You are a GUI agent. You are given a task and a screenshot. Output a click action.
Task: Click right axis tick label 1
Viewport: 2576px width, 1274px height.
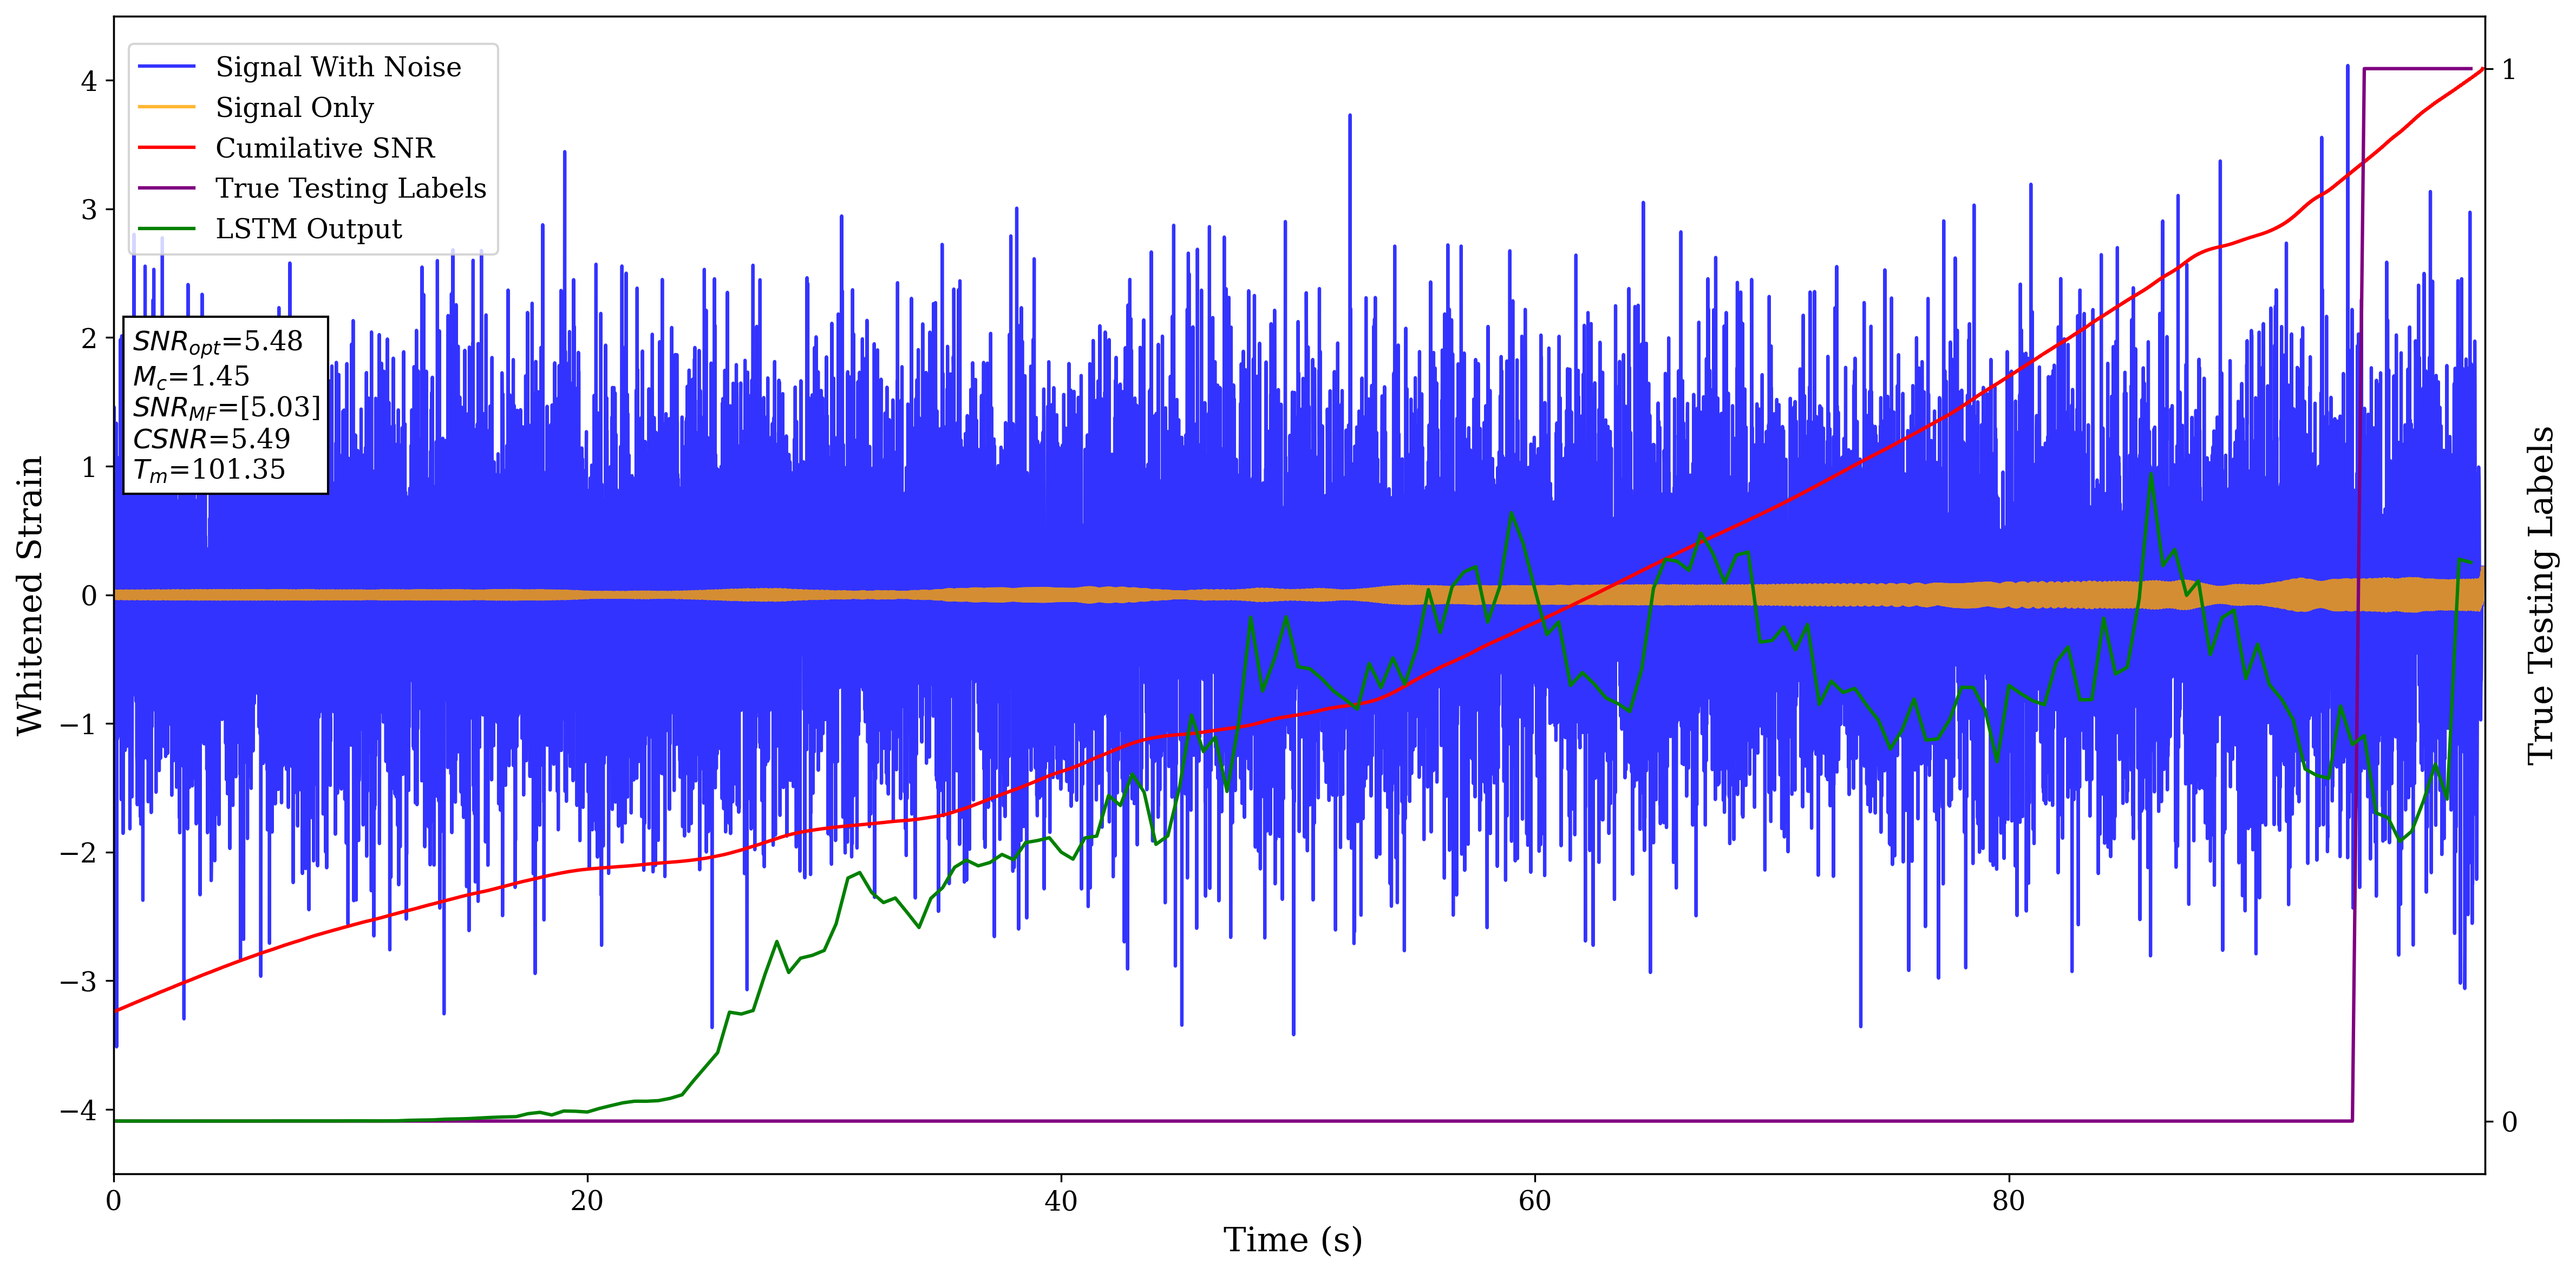pyautogui.click(x=2508, y=70)
